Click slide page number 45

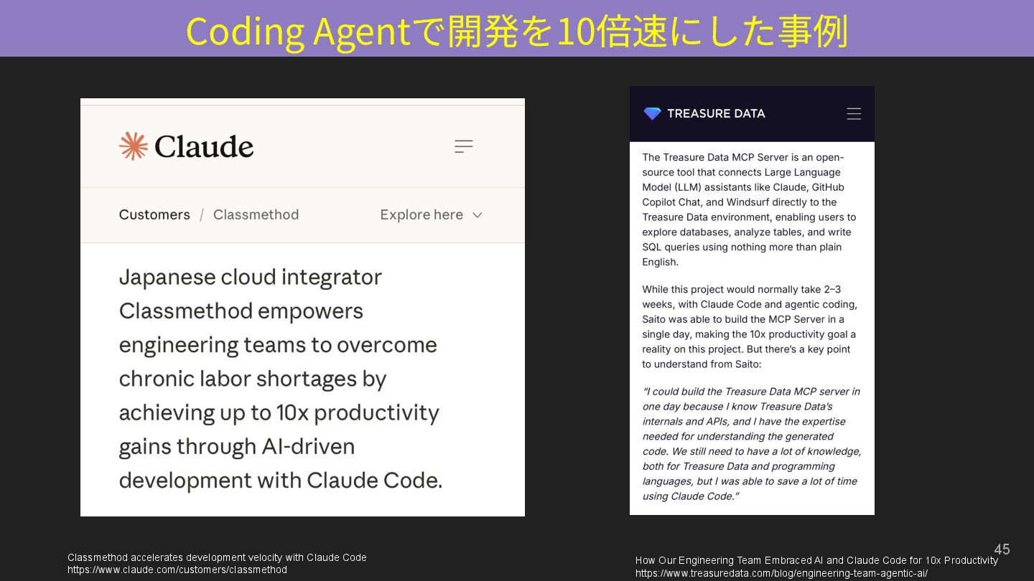tap(1002, 549)
